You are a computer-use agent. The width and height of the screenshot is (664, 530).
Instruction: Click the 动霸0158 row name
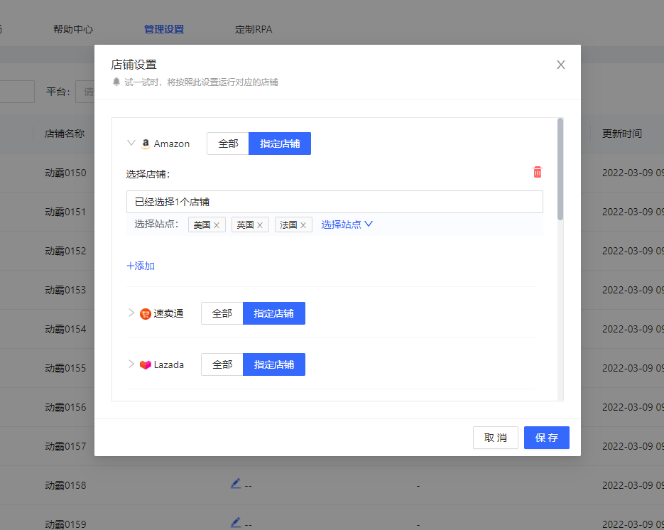tap(65, 485)
